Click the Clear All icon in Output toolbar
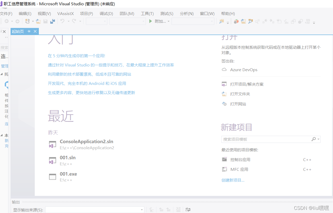The height and width of the screenshot is (213, 333). (178, 210)
